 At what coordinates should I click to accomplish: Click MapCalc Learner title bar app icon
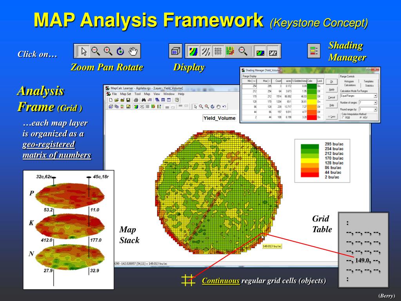click(107, 88)
